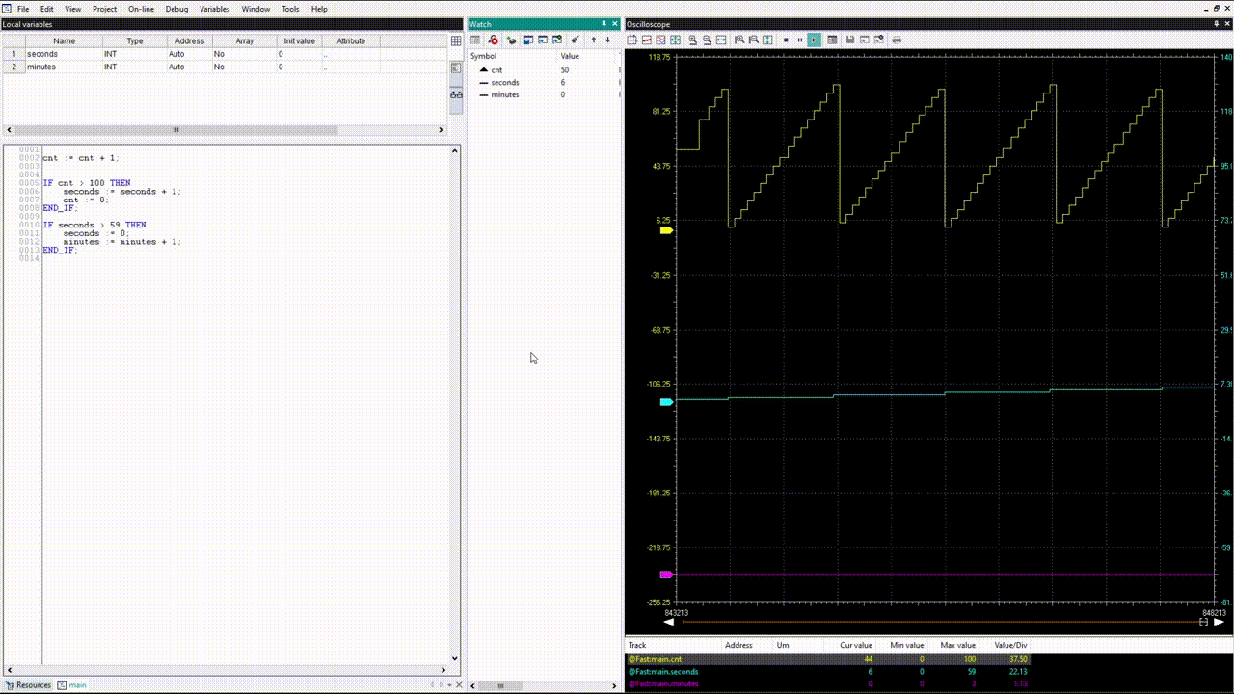Switch to the Resources tab
Image resolution: width=1234 pixels, height=694 pixels.
tap(28, 685)
